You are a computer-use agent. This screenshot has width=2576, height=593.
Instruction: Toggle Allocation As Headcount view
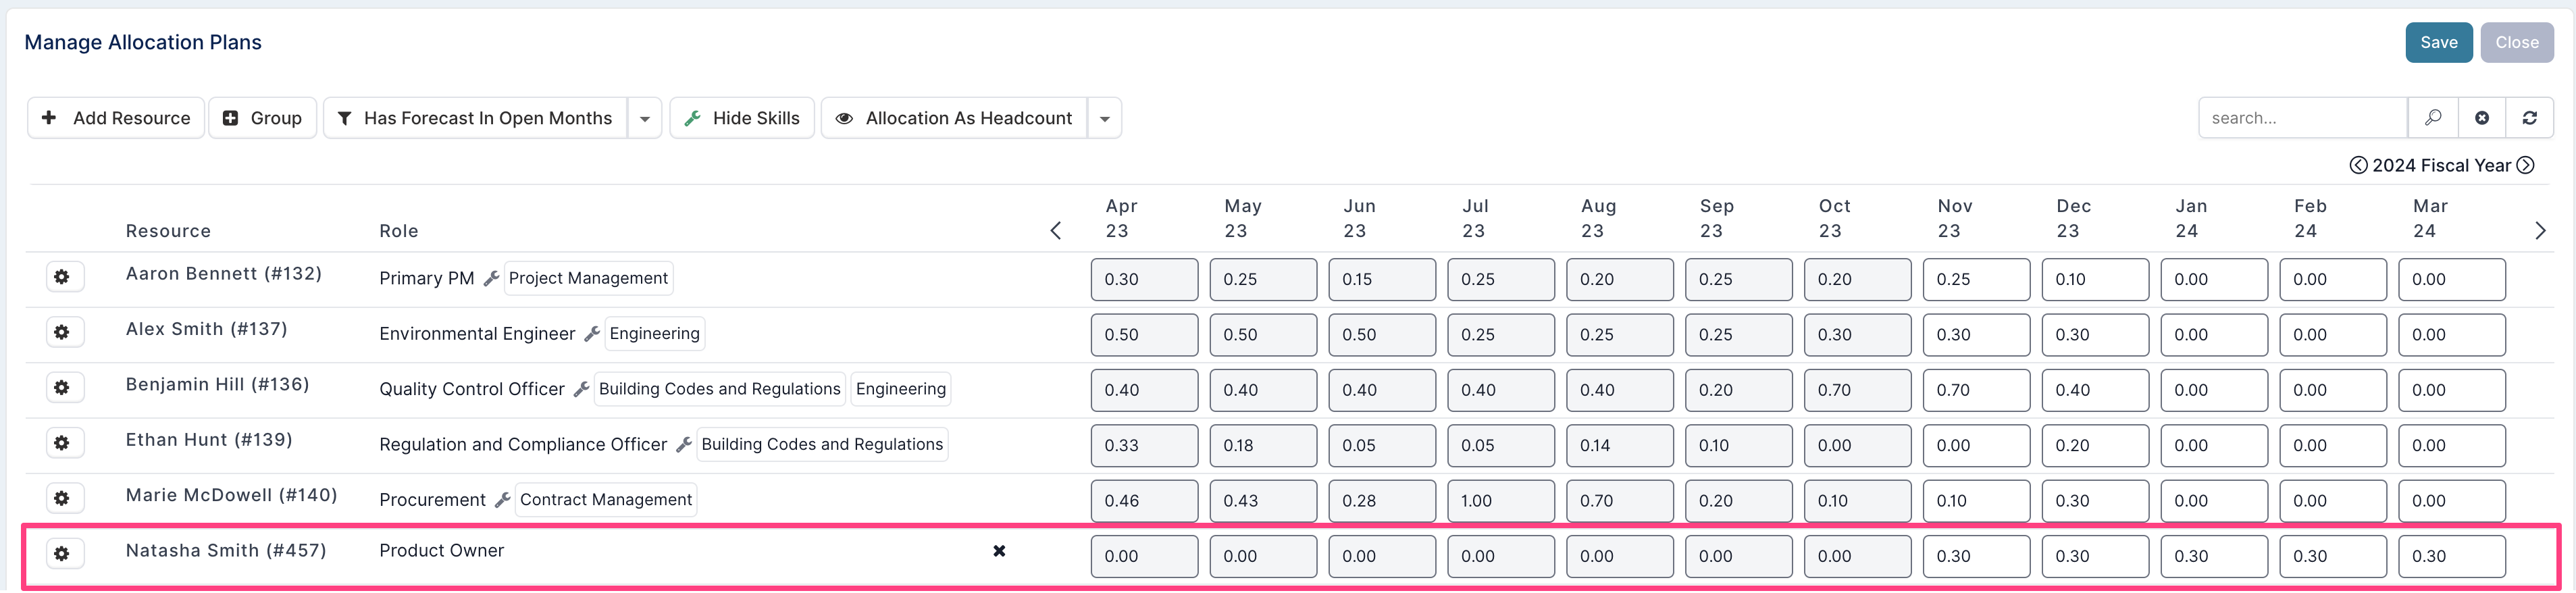click(x=955, y=118)
